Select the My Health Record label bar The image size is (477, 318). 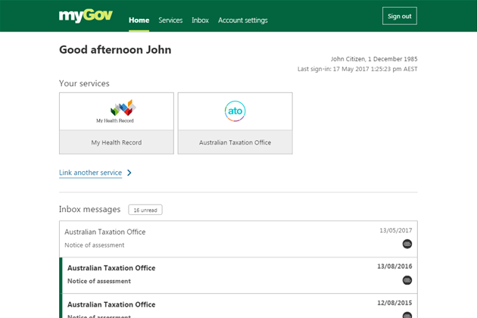(x=117, y=142)
